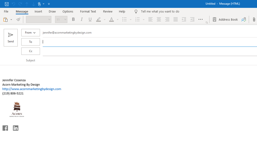Click into the Cc address field
This screenshot has width=257, height=152.
pos(150,51)
